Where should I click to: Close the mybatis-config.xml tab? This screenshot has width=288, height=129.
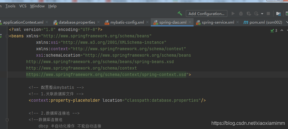(147, 22)
